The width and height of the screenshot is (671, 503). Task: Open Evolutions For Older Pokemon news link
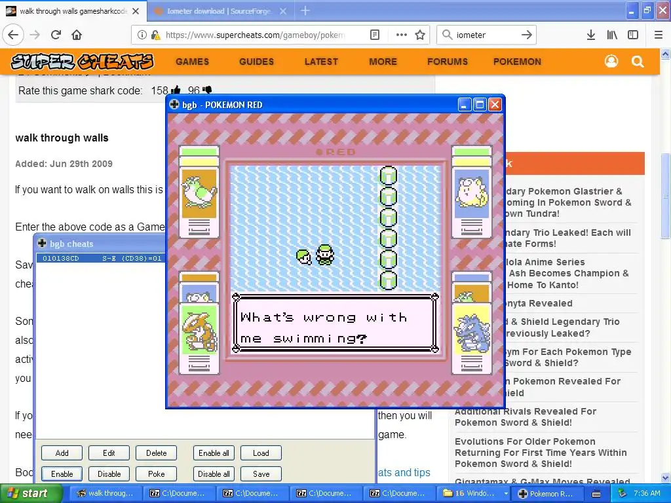click(541, 453)
